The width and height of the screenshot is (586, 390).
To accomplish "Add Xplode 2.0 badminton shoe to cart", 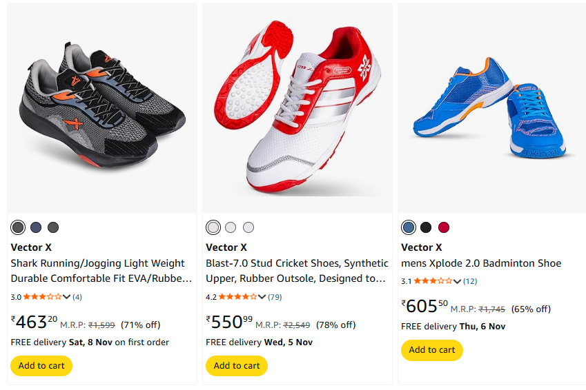I will (432, 350).
